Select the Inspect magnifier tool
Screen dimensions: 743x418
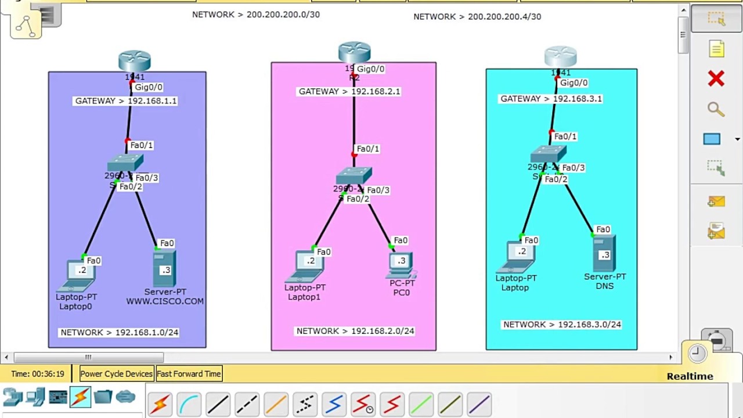click(716, 109)
